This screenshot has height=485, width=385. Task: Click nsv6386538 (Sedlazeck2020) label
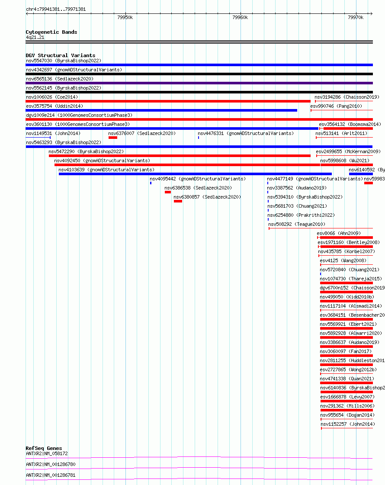tap(198, 188)
